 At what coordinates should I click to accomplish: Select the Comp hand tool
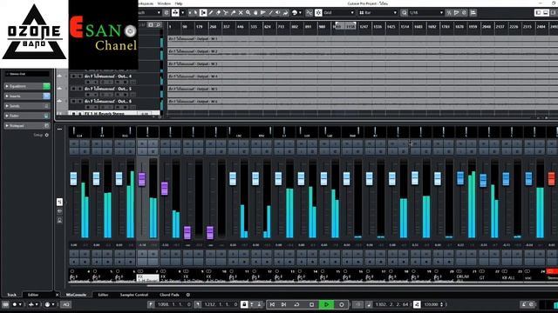point(255,12)
